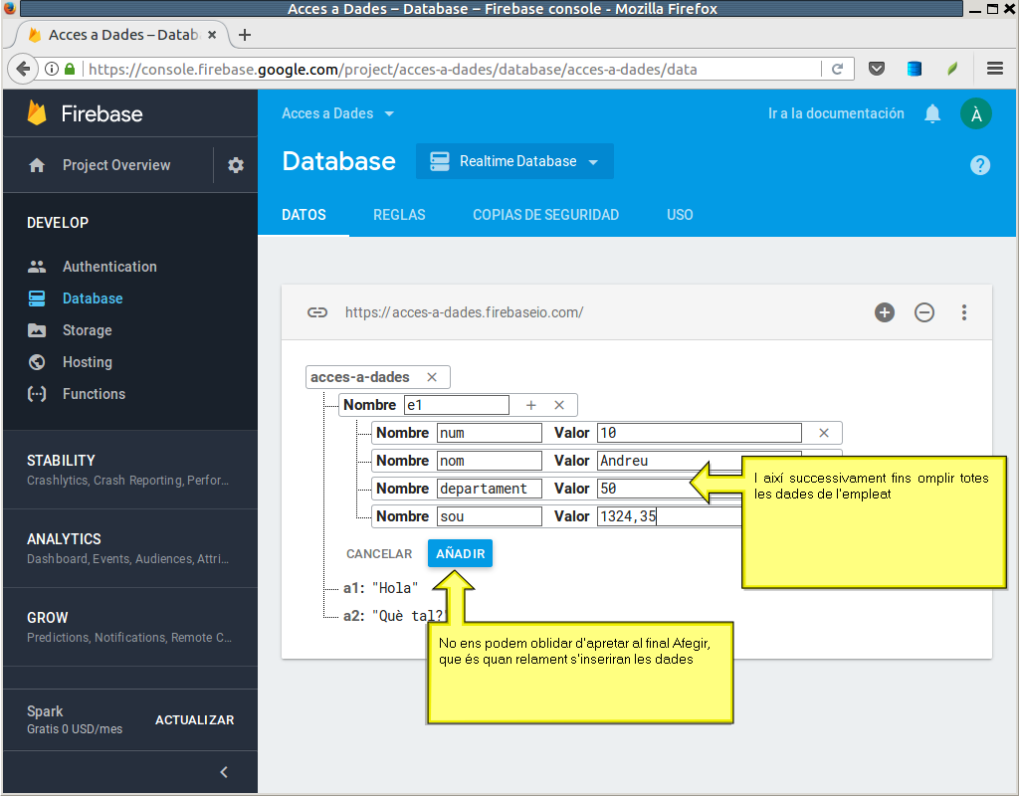Expand the GROW section
Screen dimensions: 1019x796
click(x=128, y=627)
